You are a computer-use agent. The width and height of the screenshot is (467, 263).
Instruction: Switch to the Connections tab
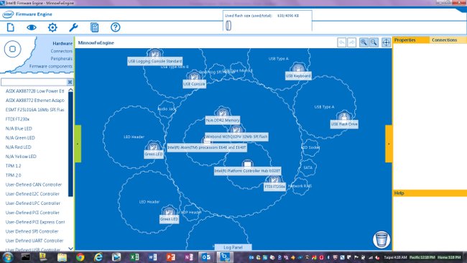click(x=444, y=40)
